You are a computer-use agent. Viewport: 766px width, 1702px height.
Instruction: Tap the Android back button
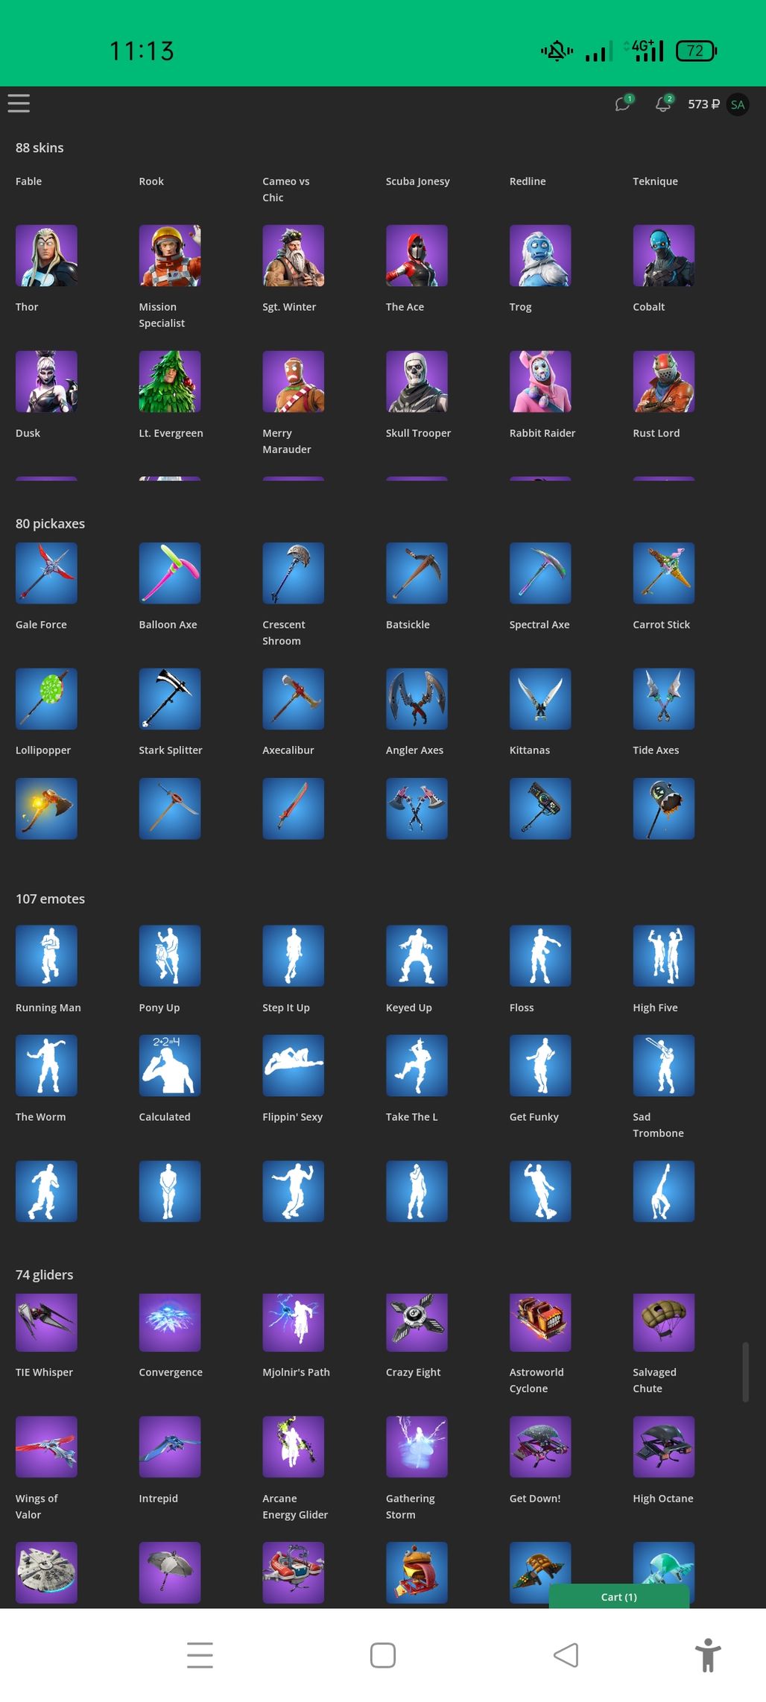click(x=566, y=1655)
